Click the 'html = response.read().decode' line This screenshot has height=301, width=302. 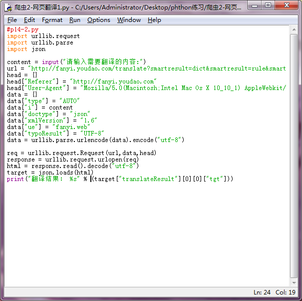pyautogui.click(x=73, y=166)
